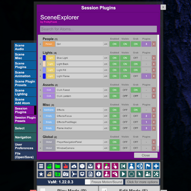Click the flag icon
Viewport: 191px width, 191px height.
[x=148, y=166]
